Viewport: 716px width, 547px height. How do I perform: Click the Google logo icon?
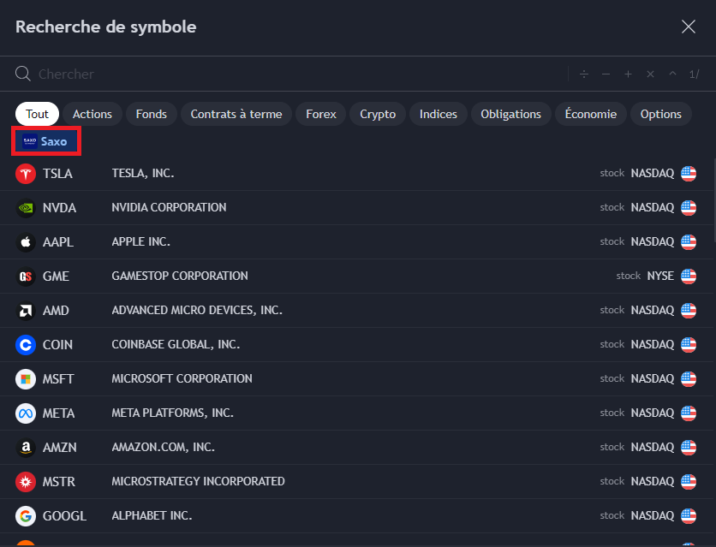tap(26, 515)
